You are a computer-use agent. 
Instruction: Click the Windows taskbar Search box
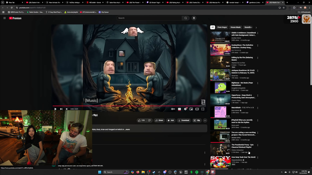(116, 172)
